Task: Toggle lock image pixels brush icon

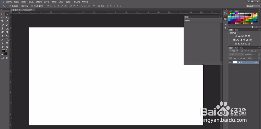Action: [x=238, y=58]
